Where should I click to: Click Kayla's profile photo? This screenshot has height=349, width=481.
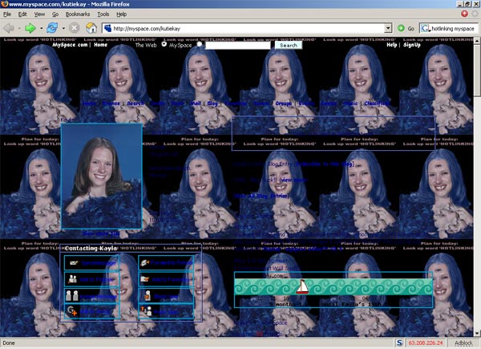point(102,177)
